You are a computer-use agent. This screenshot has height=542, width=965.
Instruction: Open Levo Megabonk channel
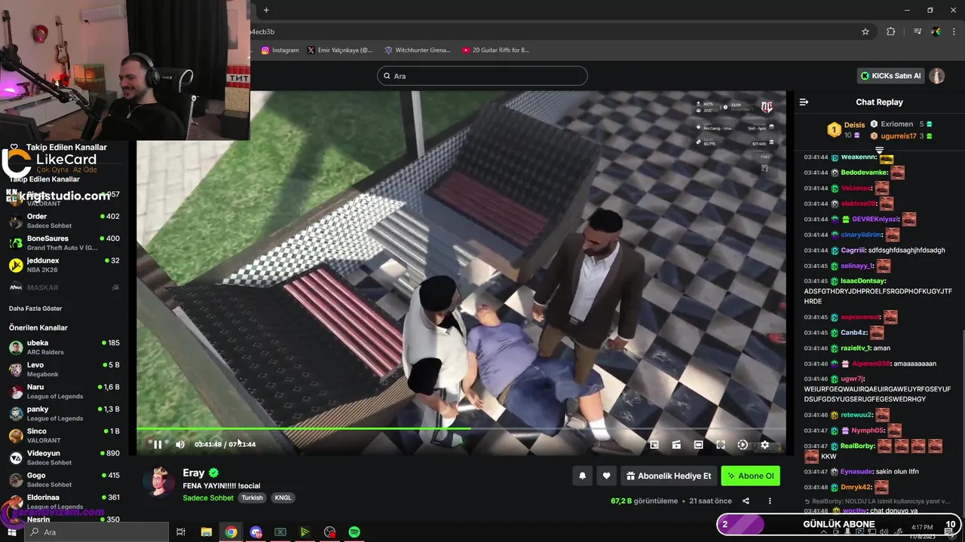(x=64, y=369)
